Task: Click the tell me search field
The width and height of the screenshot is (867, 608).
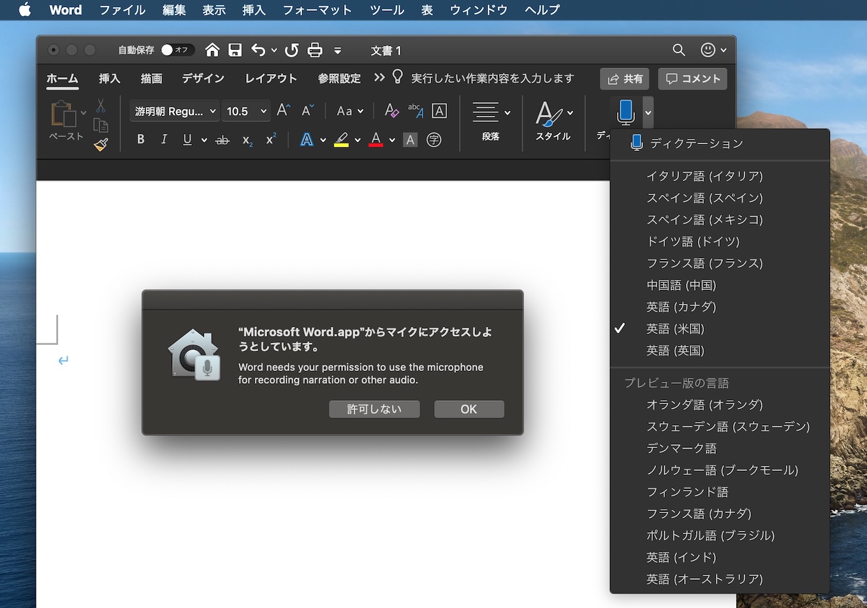Action: pyautogui.click(x=492, y=78)
